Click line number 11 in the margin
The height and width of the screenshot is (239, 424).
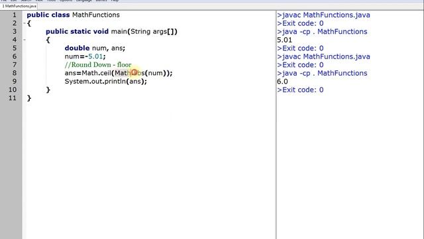[13, 98]
